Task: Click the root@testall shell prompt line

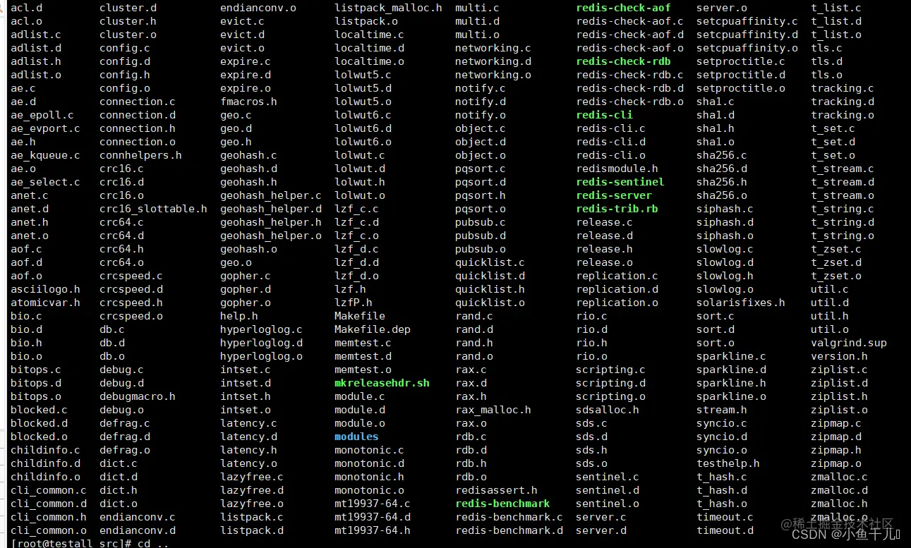Action: pos(90,543)
